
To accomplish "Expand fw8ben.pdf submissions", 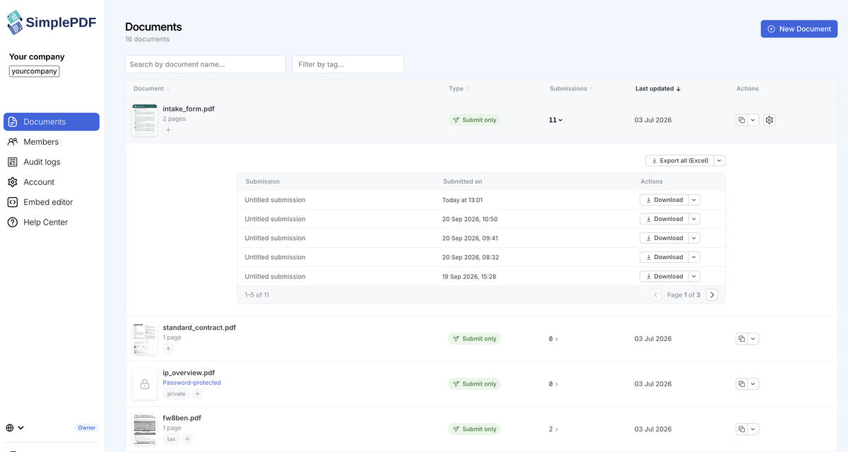I will point(553,429).
